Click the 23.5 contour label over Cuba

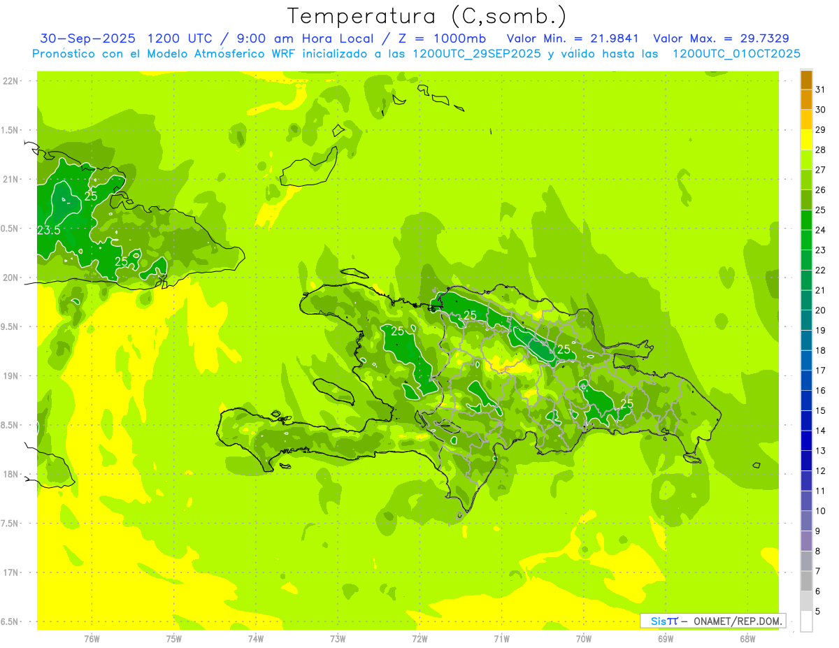point(48,230)
